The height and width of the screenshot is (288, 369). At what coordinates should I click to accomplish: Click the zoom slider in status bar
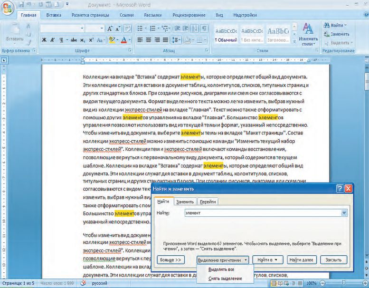click(343, 283)
